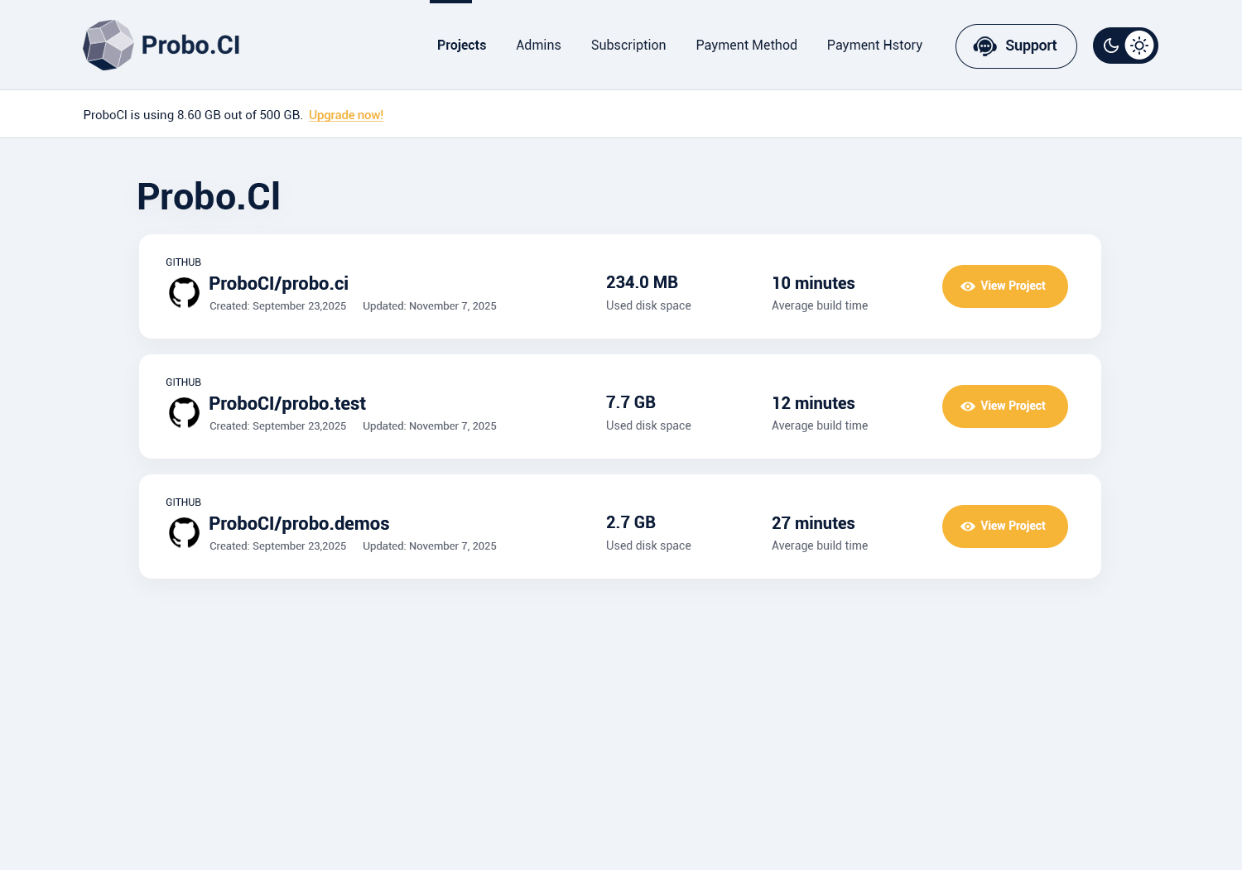Click Used disk space label under 7.7 GB

648,425
